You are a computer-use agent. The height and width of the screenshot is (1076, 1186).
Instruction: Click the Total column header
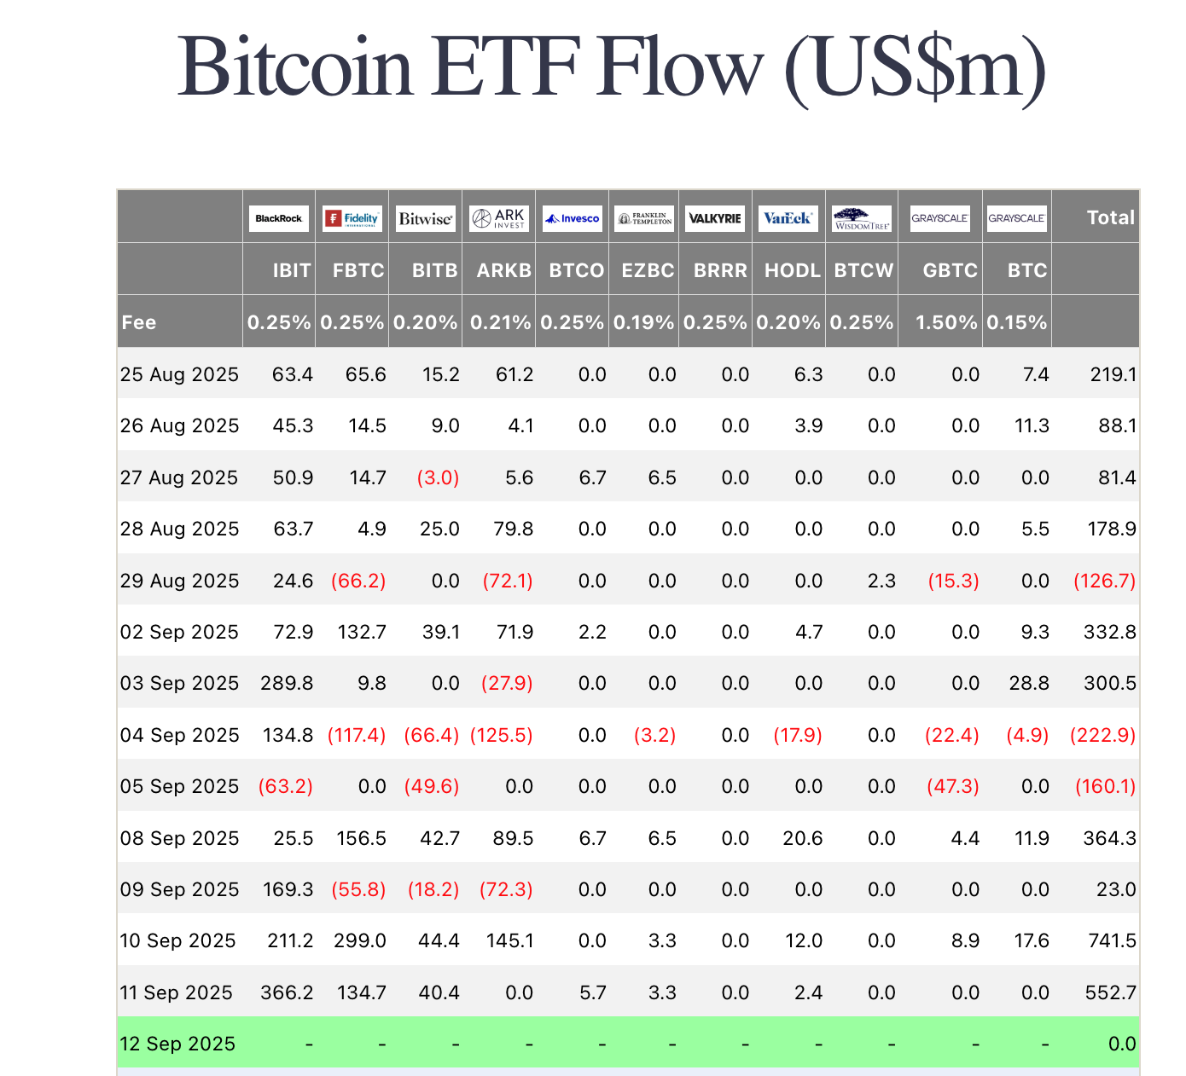[x=1110, y=217]
